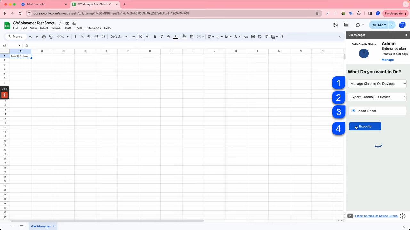Screen dimensions: 410x230
Task: Open the Insert menu
Action: (44, 28)
